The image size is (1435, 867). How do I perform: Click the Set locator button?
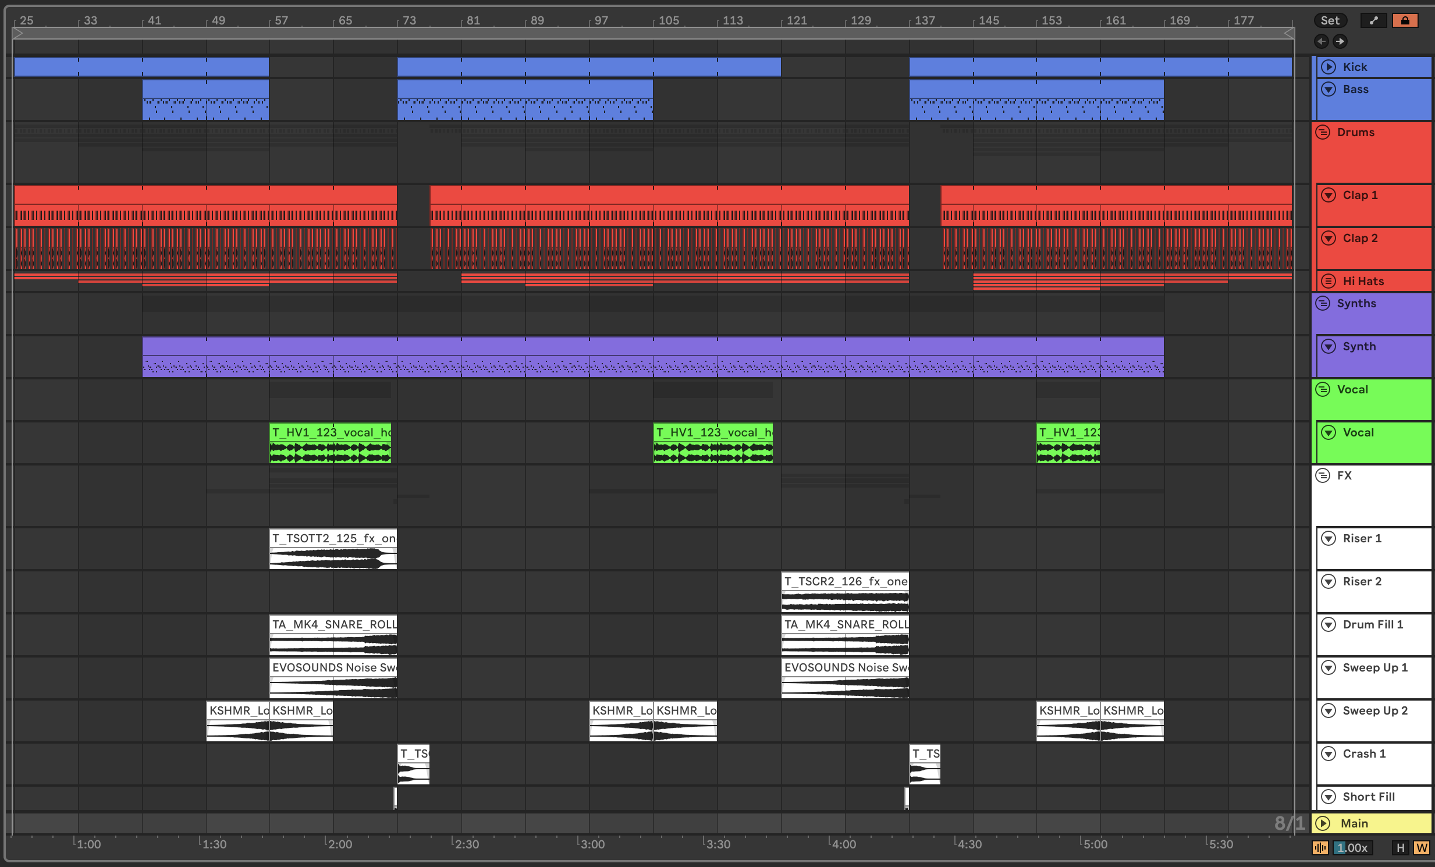pos(1330,21)
